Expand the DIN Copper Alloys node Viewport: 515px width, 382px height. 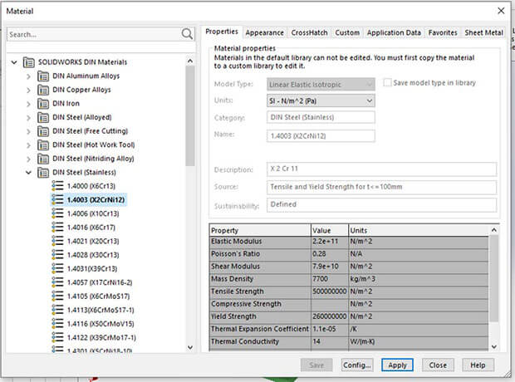[28, 91]
